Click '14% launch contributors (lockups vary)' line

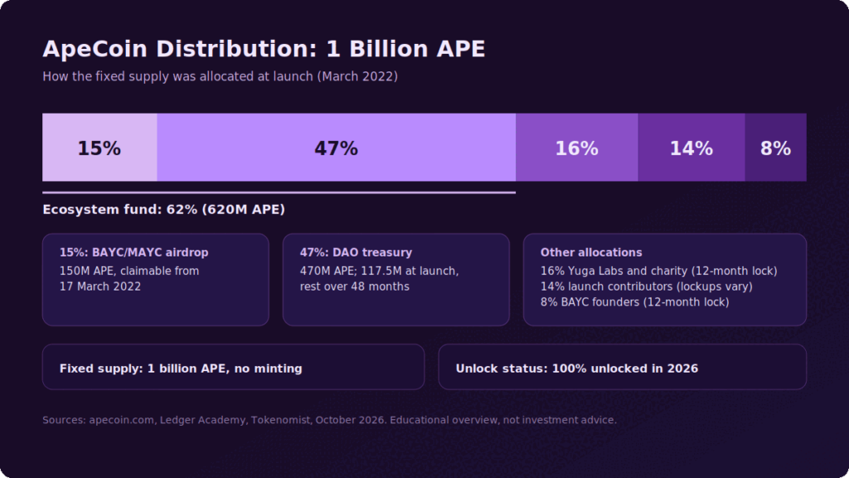pos(647,286)
